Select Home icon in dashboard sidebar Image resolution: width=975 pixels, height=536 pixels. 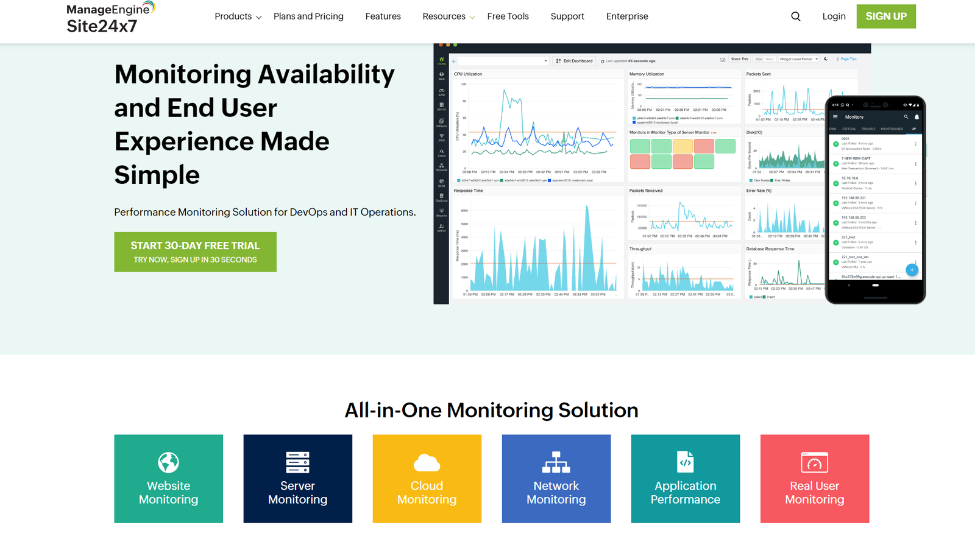[441, 61]
